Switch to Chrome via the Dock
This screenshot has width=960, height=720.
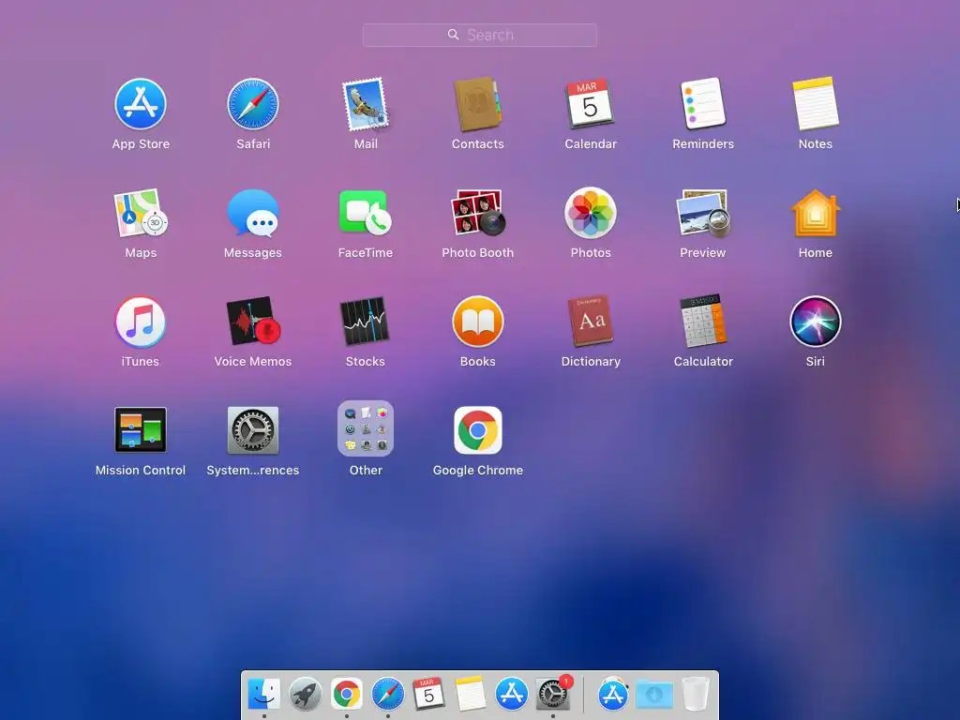pyautogui.click(x=347, y=694)
